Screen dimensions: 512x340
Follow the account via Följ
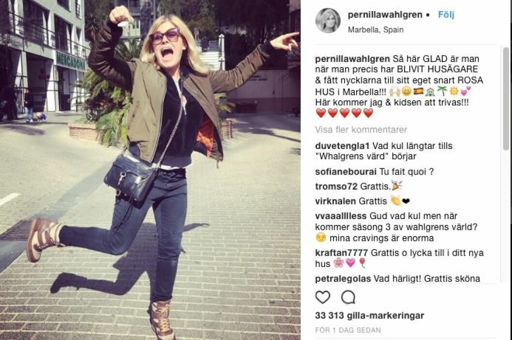pyautogui.click(x=446, y=15)
